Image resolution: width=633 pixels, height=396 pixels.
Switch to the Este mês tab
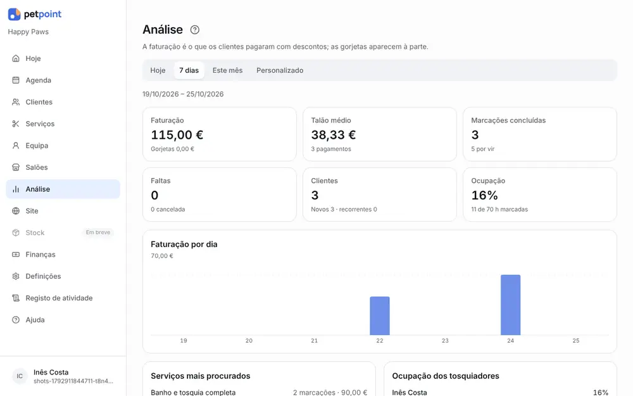point(228,71)
